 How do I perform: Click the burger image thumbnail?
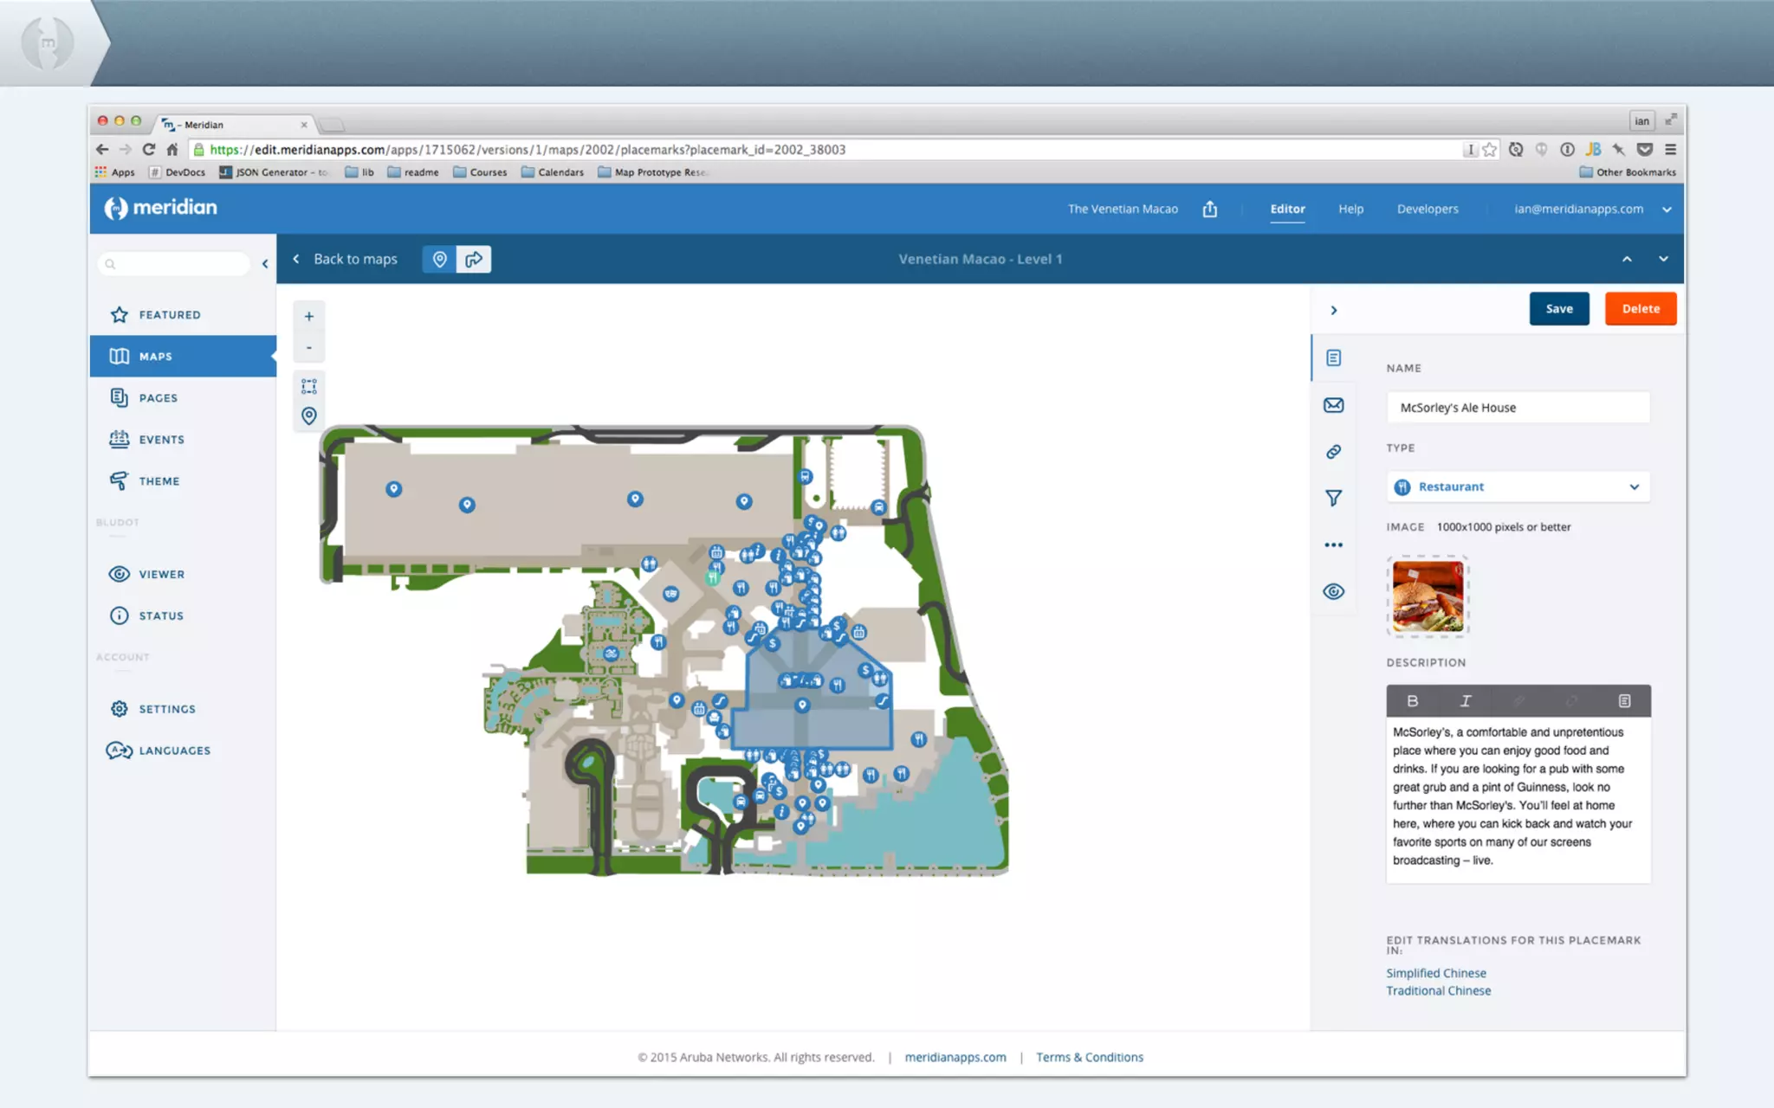tap(1427, 597)
